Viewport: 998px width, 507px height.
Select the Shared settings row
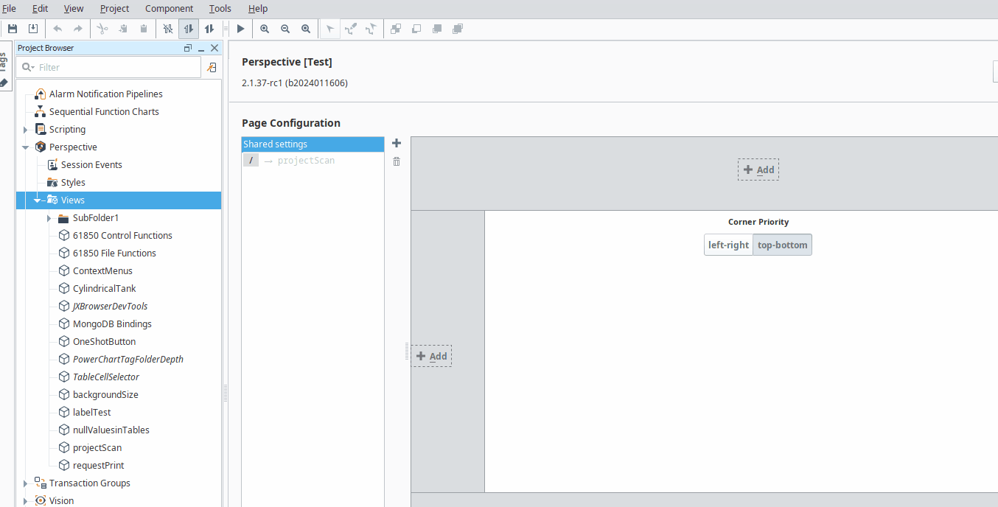pyautogui.click(x=313, y=144)
